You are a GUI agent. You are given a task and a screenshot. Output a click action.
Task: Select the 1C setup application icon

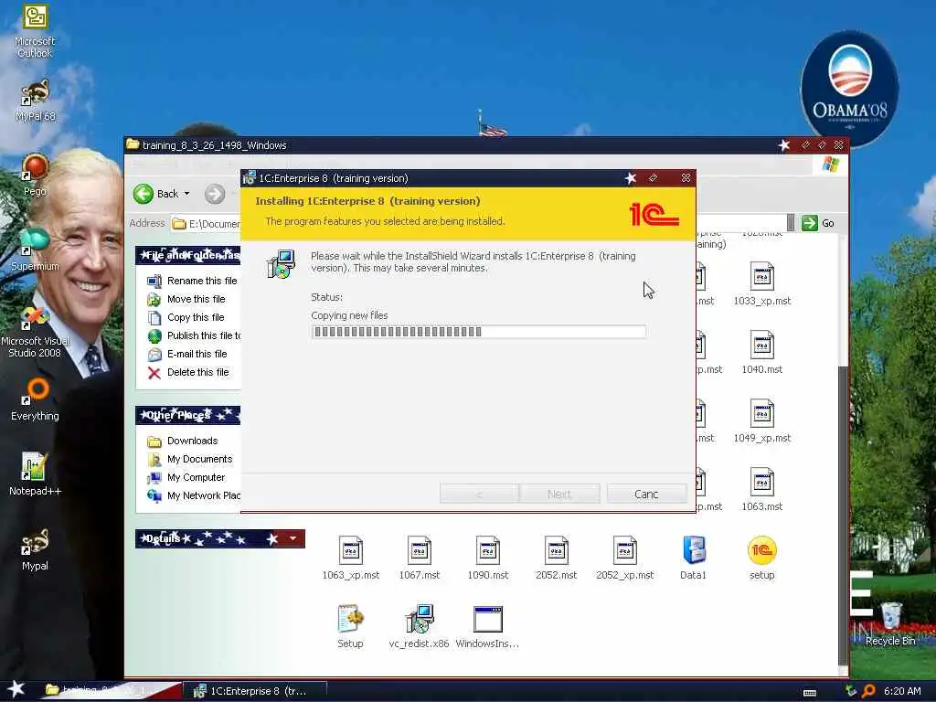coord(761,558)
